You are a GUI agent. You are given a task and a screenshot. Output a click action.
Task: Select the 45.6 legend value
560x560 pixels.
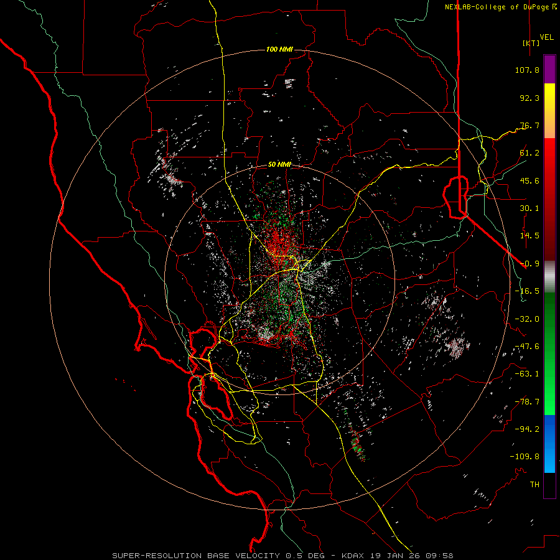(x=530, y=180)
